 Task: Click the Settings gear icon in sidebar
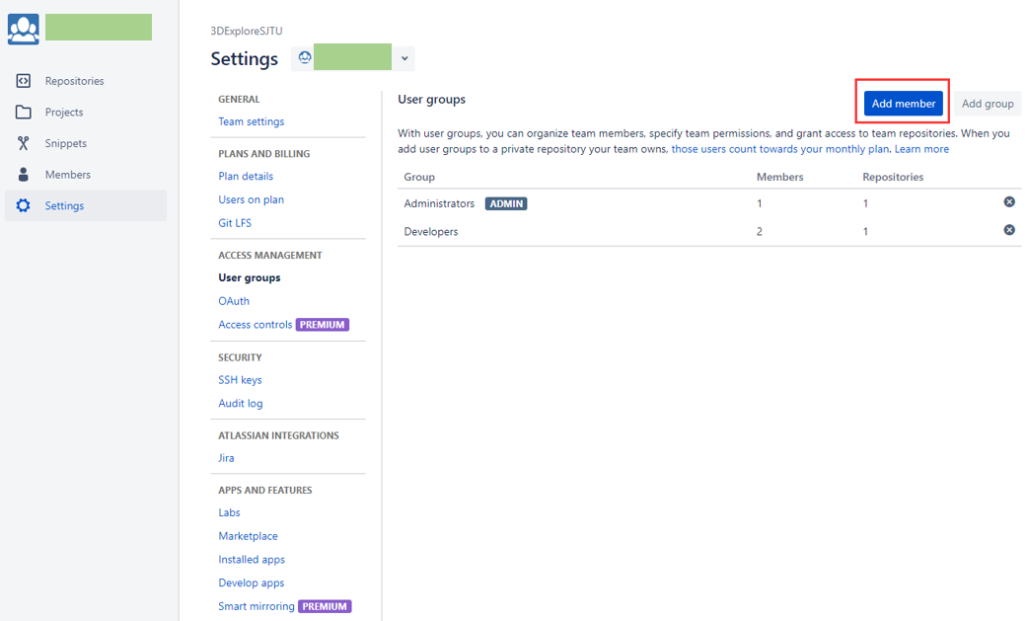click(23, 205)
